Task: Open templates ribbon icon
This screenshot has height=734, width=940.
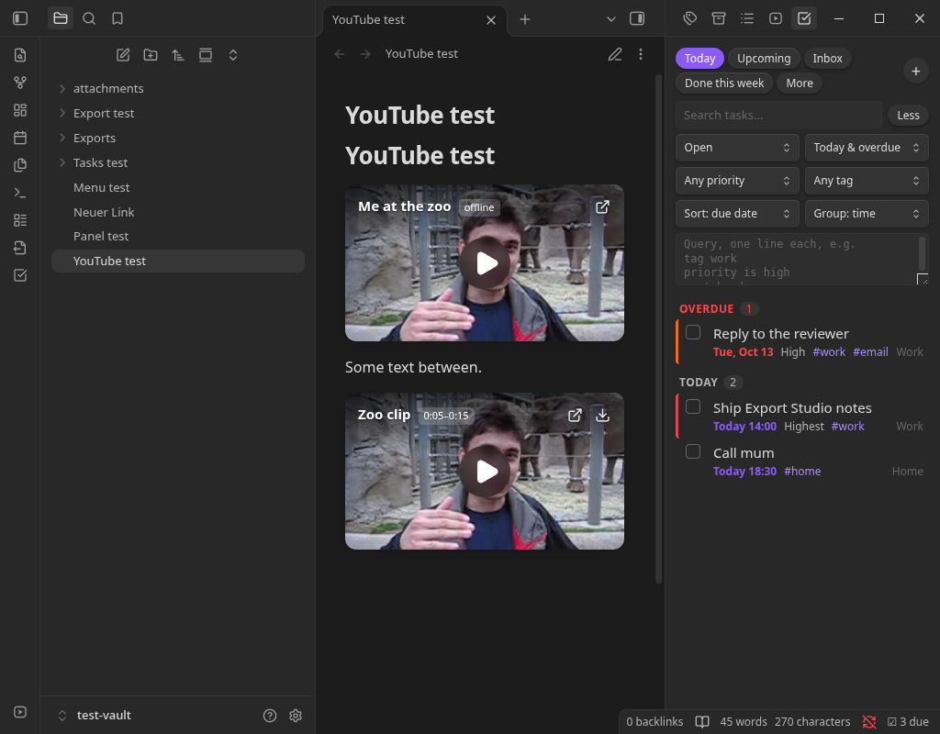Action: (20, 165)
